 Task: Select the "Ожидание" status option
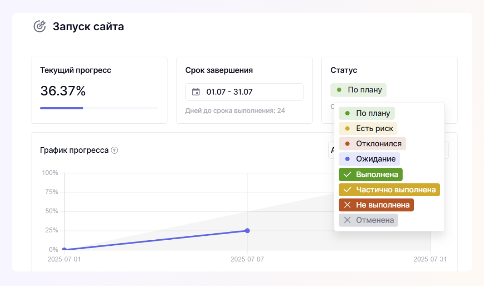(369, 159)
